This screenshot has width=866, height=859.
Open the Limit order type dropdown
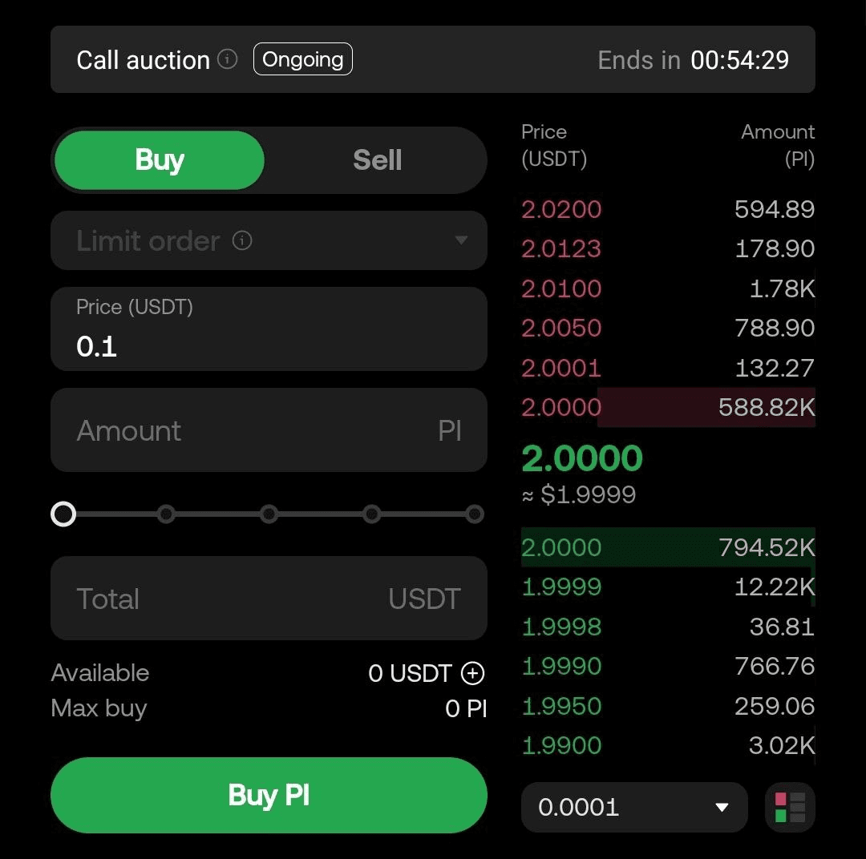269,240
